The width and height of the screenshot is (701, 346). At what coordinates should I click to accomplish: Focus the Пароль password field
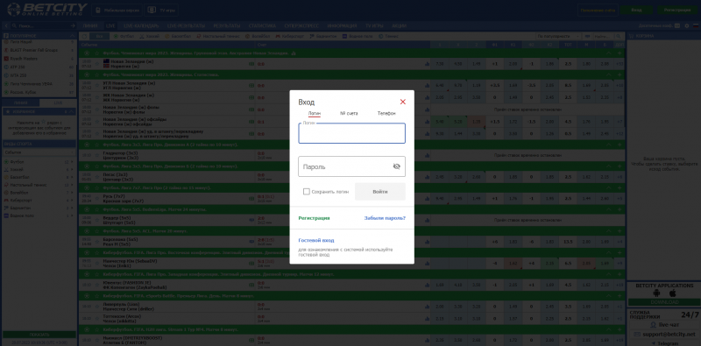click(x=352, y=166)
